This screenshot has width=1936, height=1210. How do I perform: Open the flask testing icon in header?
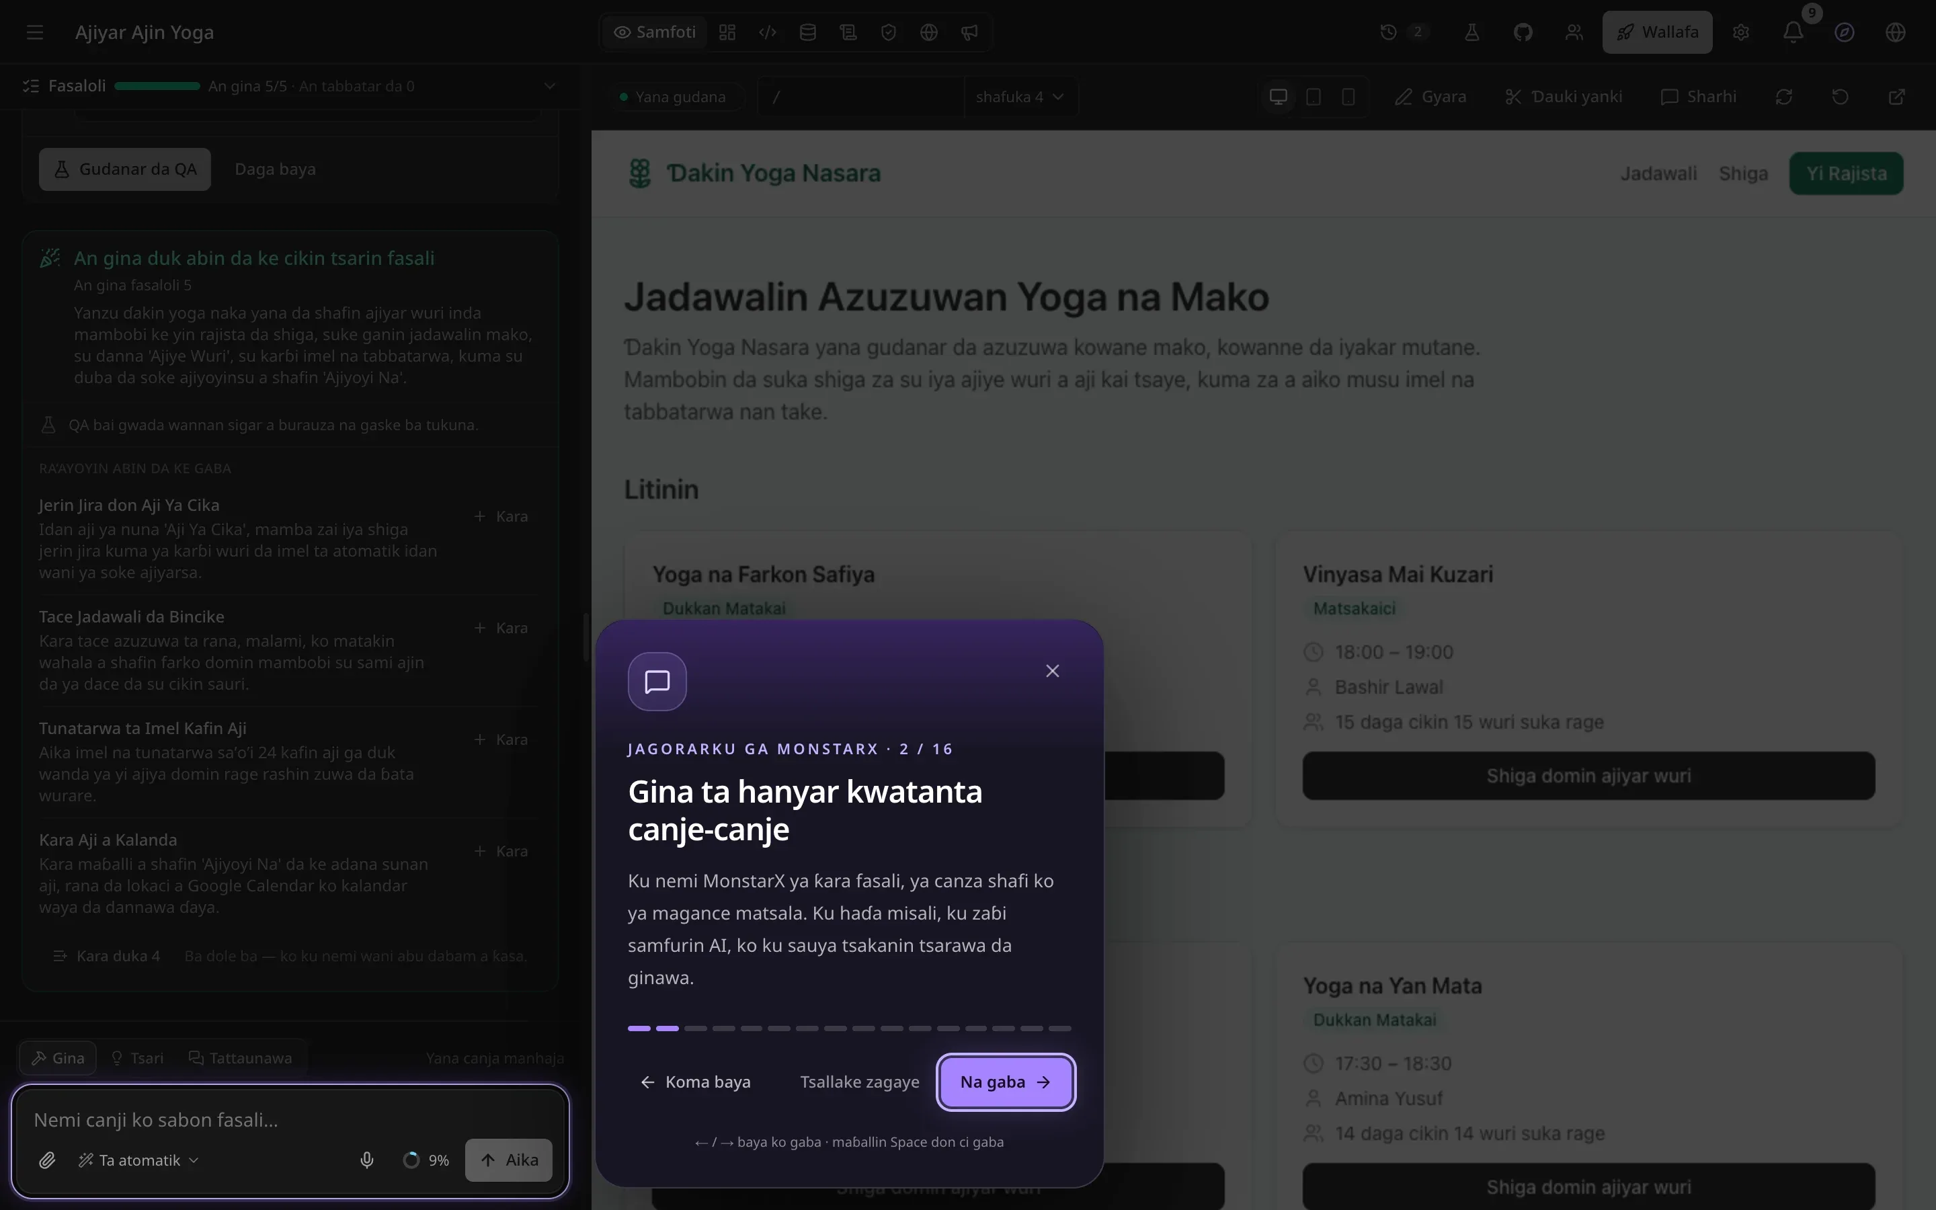pyautogui.click(x=1471, y=32)
